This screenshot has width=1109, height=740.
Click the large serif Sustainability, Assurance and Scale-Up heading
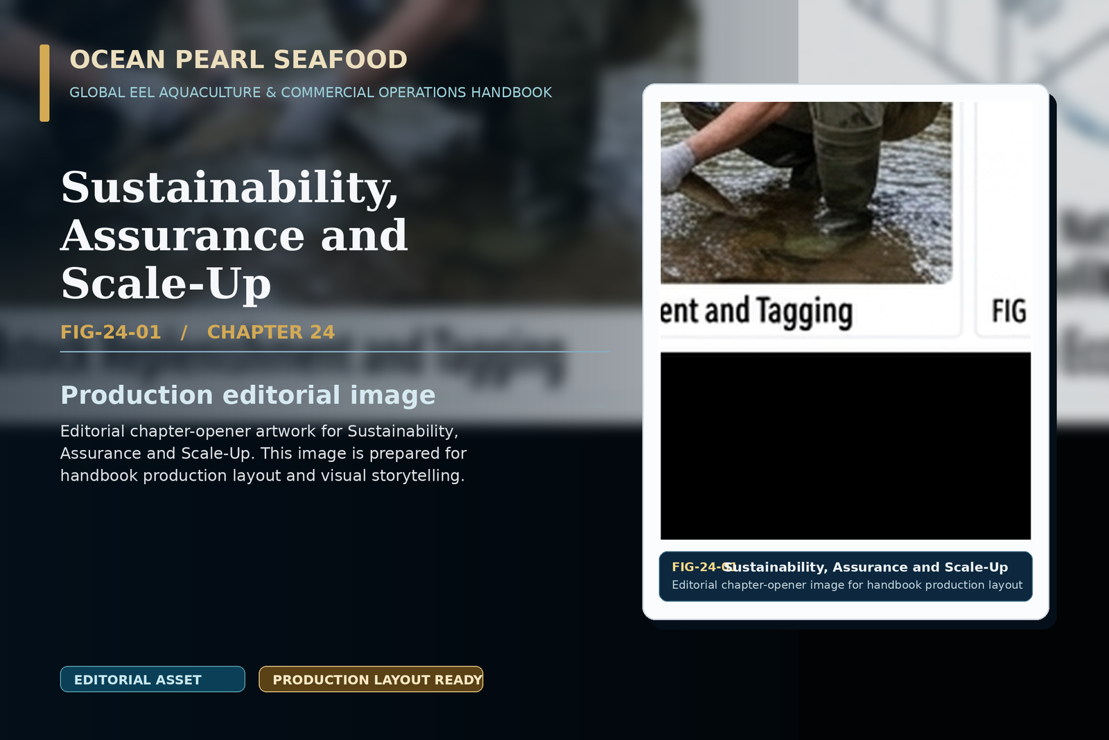[234, 235]
